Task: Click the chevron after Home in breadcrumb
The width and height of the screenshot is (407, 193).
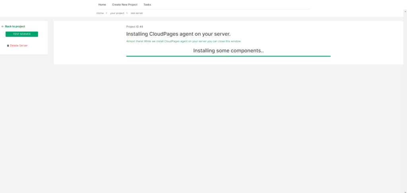Action: coord(107,13)
